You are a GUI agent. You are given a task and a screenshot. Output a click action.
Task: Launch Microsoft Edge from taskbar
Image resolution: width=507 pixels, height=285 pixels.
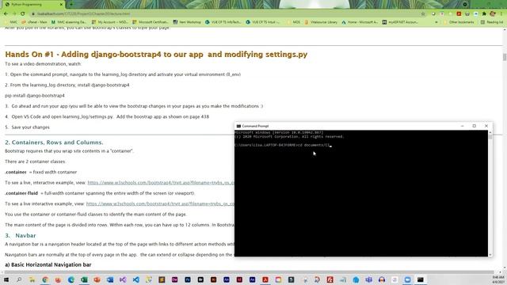pos(71,279)
